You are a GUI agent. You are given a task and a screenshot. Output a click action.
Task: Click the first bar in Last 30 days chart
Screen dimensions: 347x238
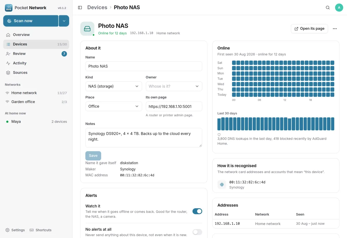coord(219,124)
